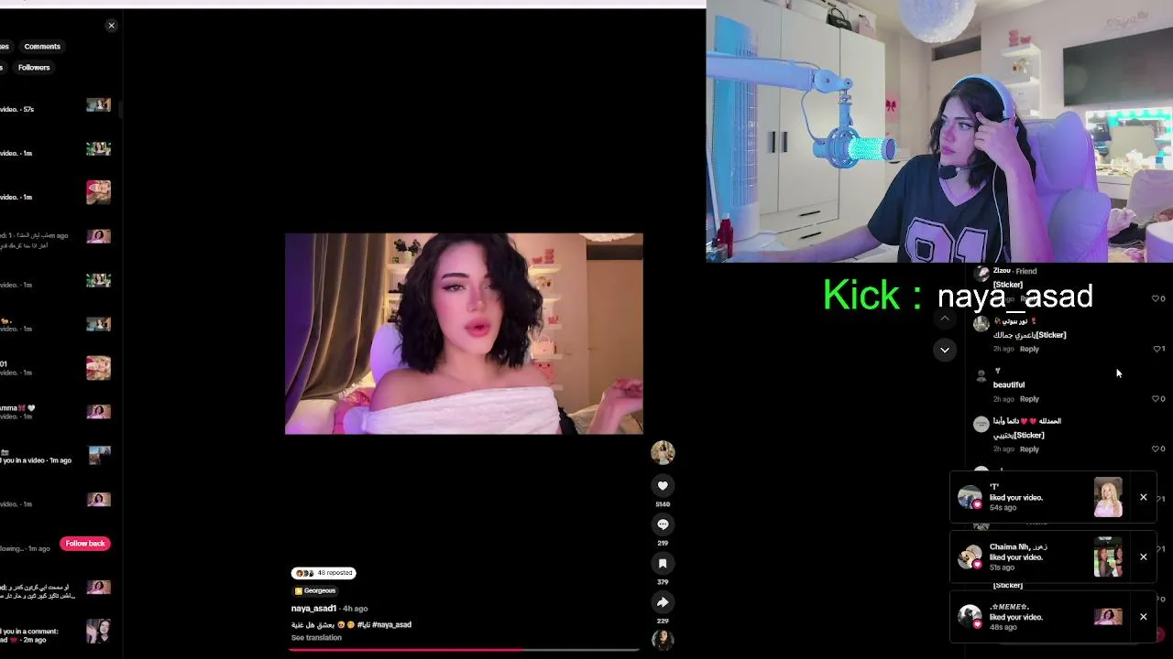Close the notifications panel with the X
1173x659 pixels.
[112, 26]
